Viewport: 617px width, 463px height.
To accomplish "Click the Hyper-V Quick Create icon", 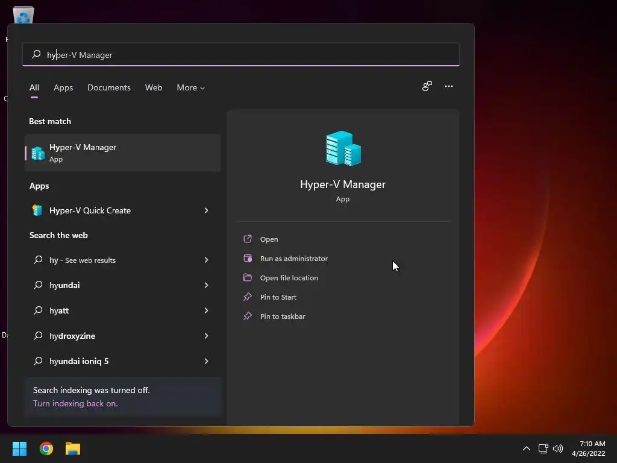I will tap(37, 210).
